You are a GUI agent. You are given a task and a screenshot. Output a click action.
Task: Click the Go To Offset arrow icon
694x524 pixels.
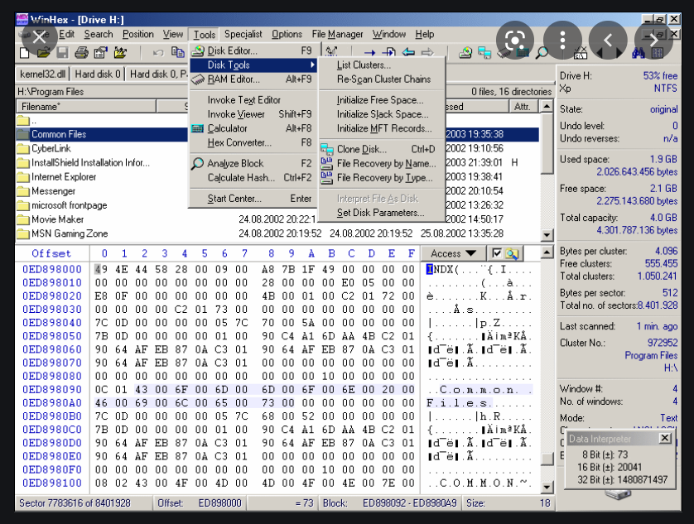(369, 53)
